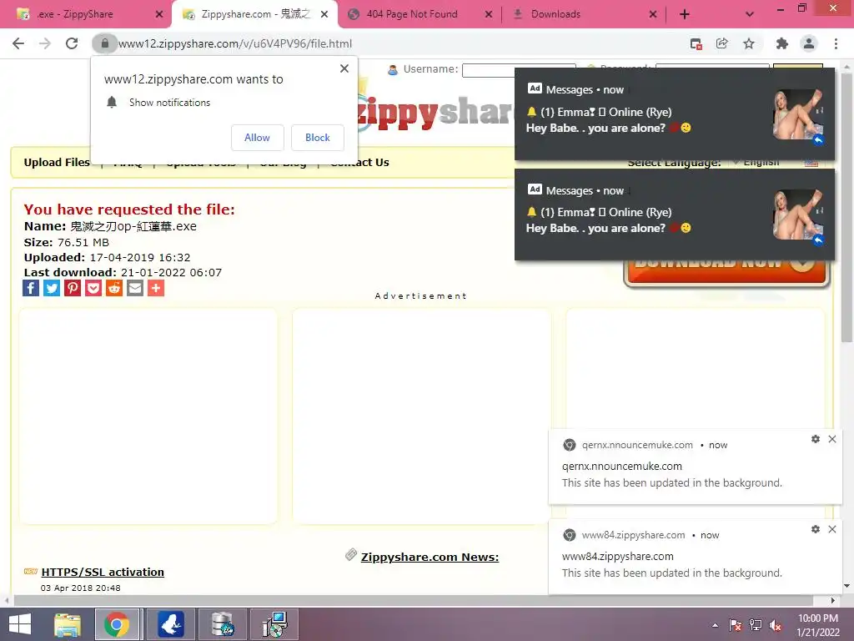Image resolution: width=854 pixels, height=641 pixels.
Task: Share the file on Reddit
Action: click(113, 288)
